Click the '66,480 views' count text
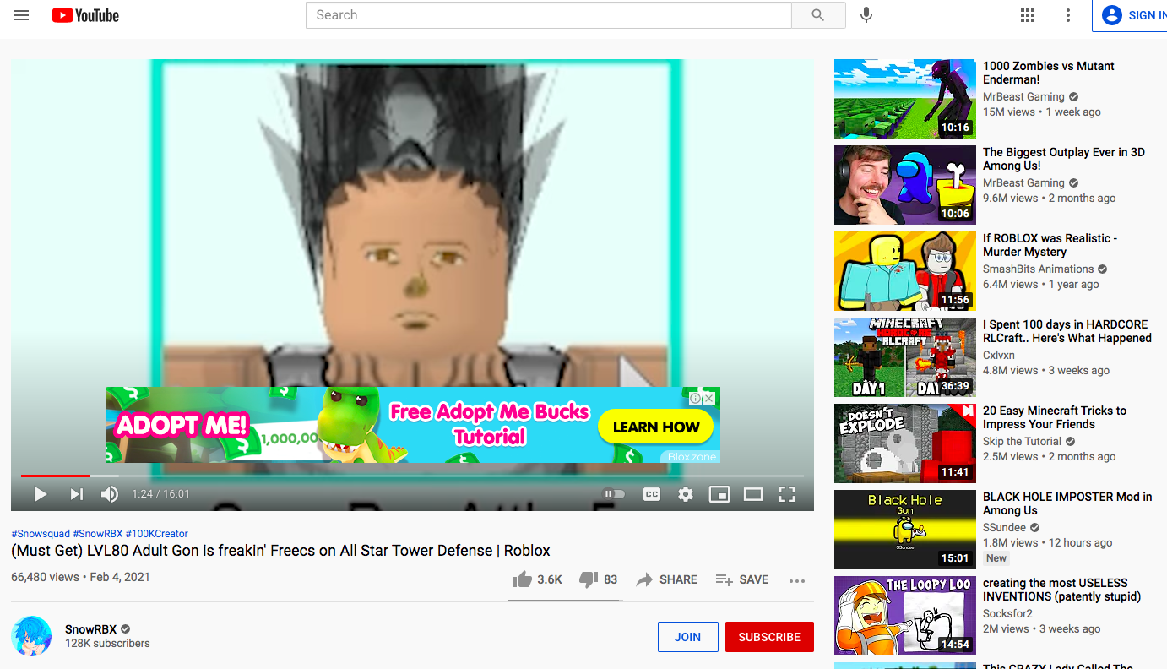 45,578
